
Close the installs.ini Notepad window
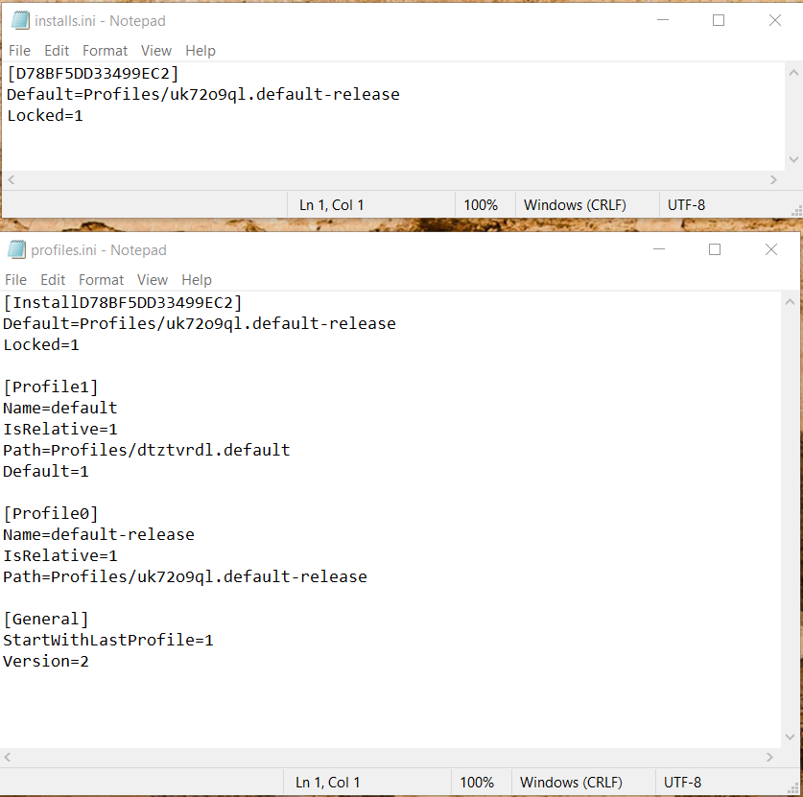(x=775, y=21)
